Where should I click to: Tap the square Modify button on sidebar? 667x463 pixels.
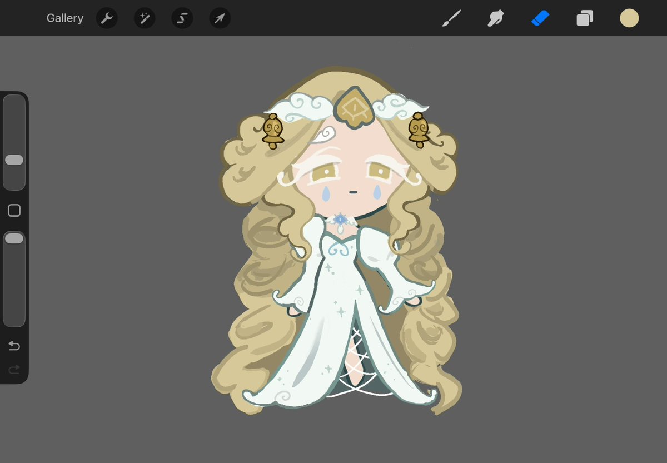14,211
